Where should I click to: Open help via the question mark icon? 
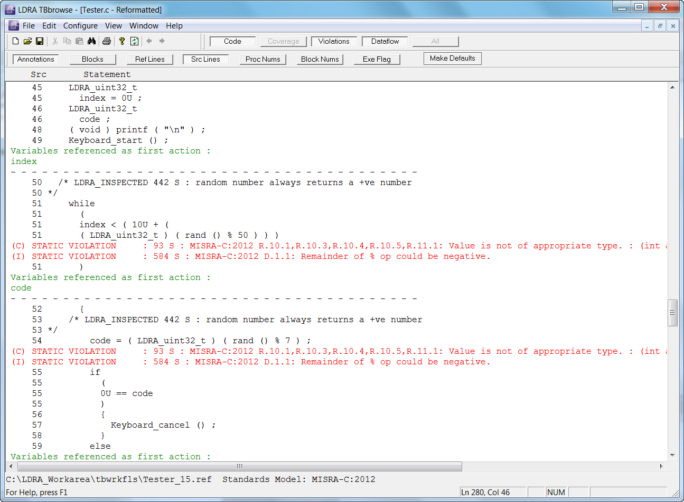[122, 41]
